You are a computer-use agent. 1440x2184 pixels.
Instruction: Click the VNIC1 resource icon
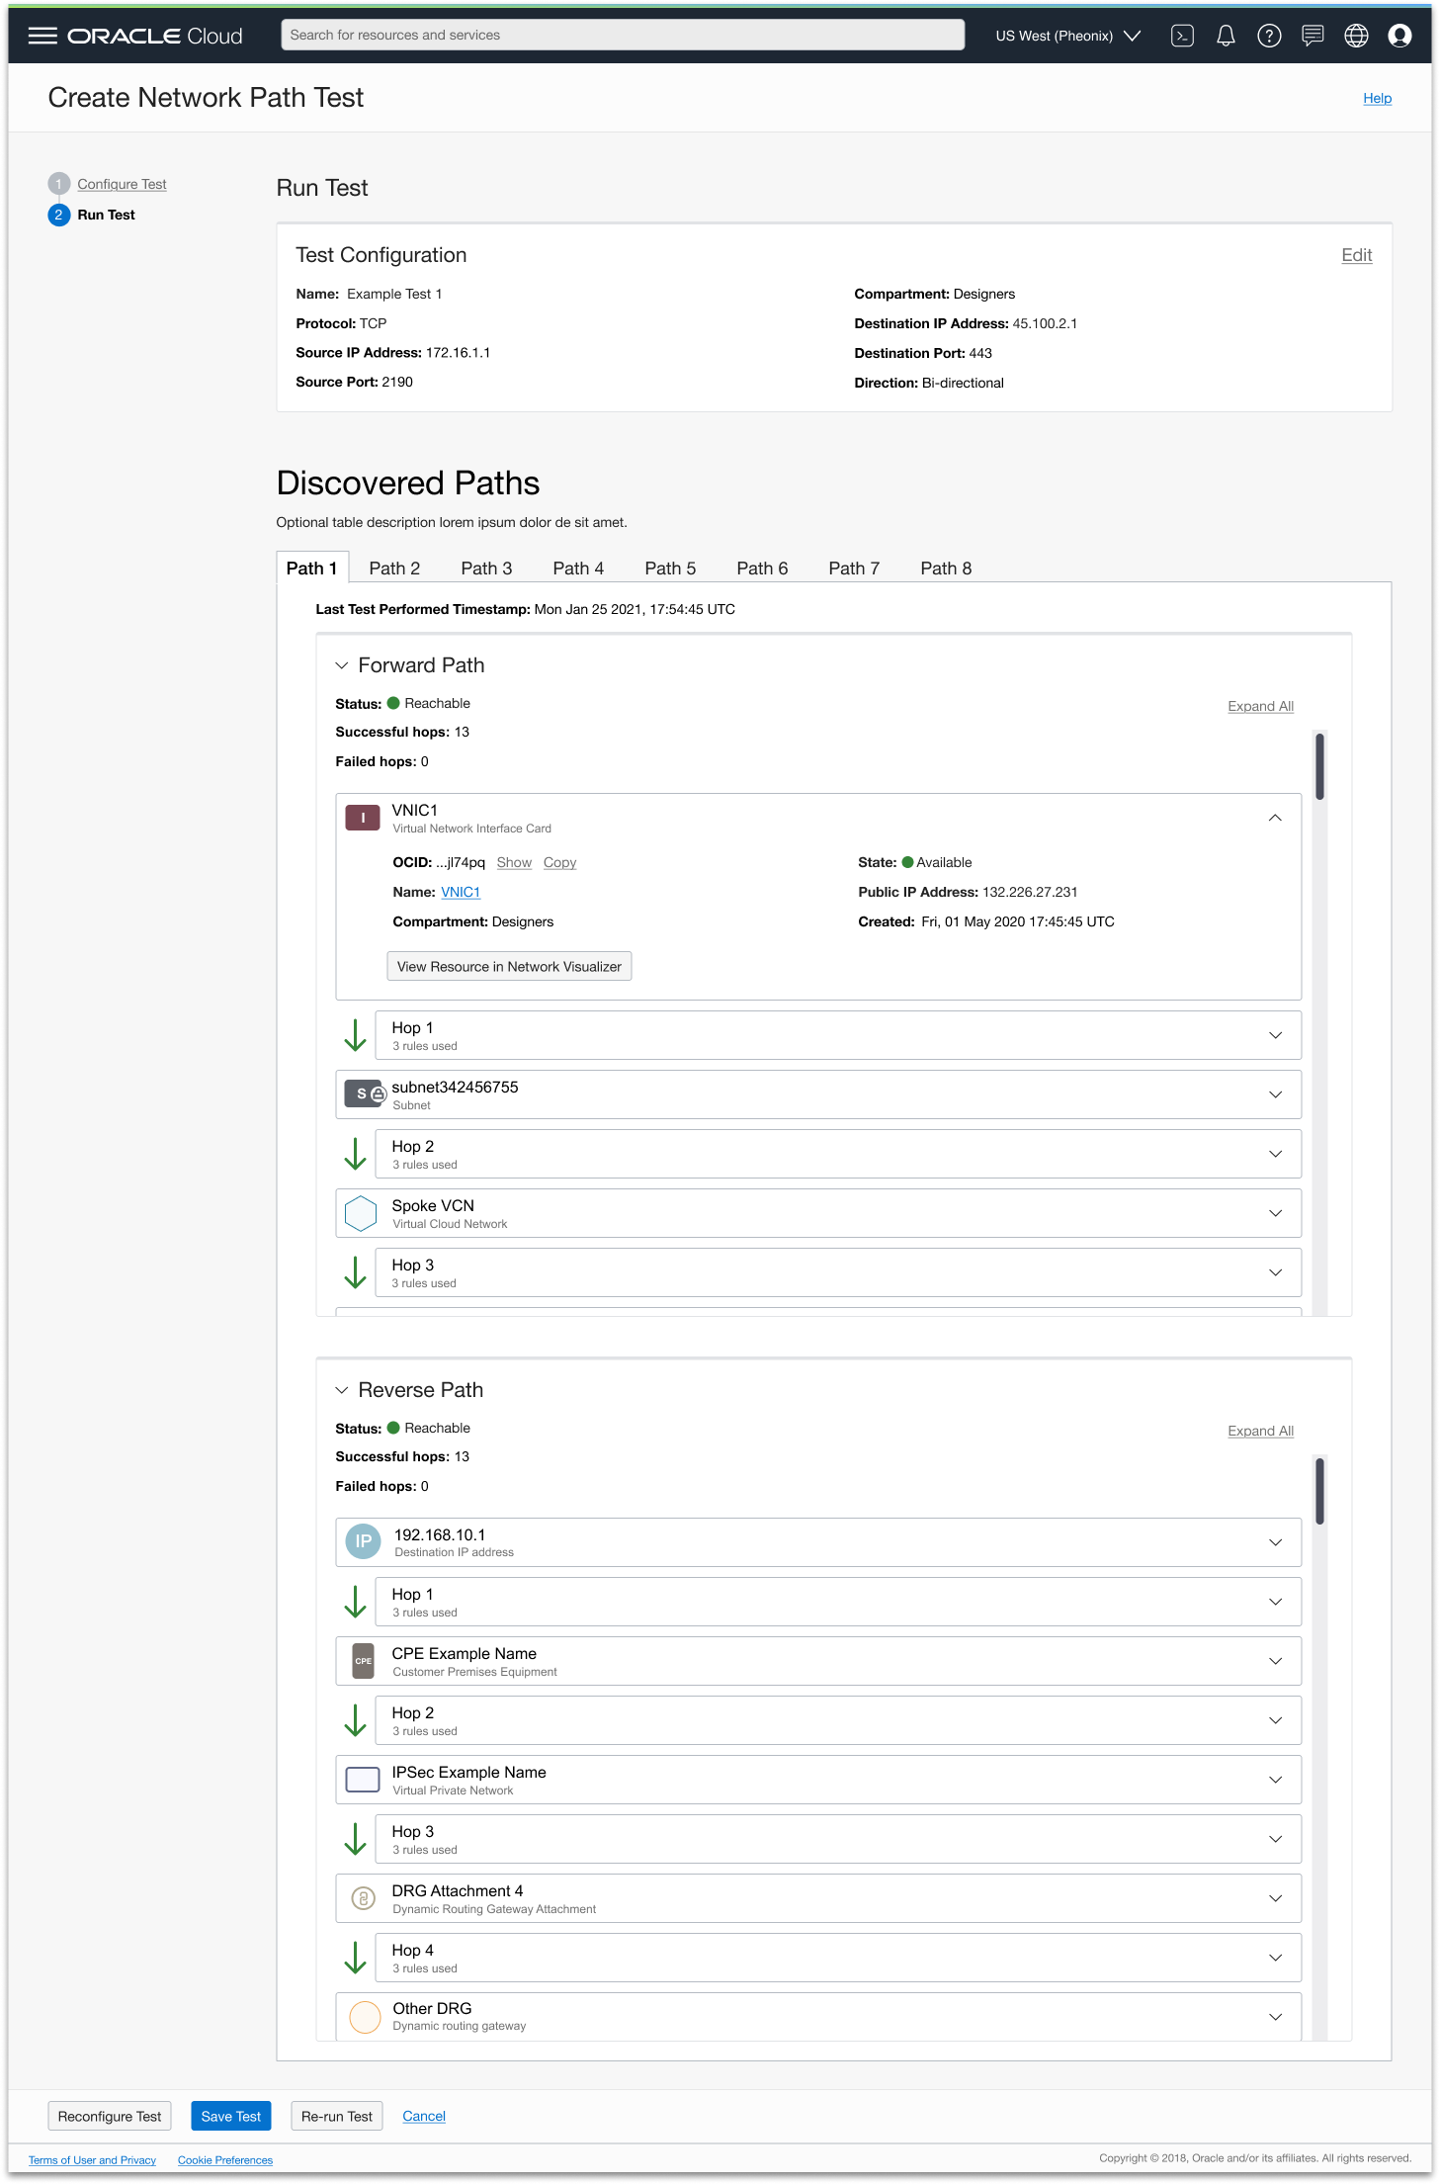coord(363,818)
